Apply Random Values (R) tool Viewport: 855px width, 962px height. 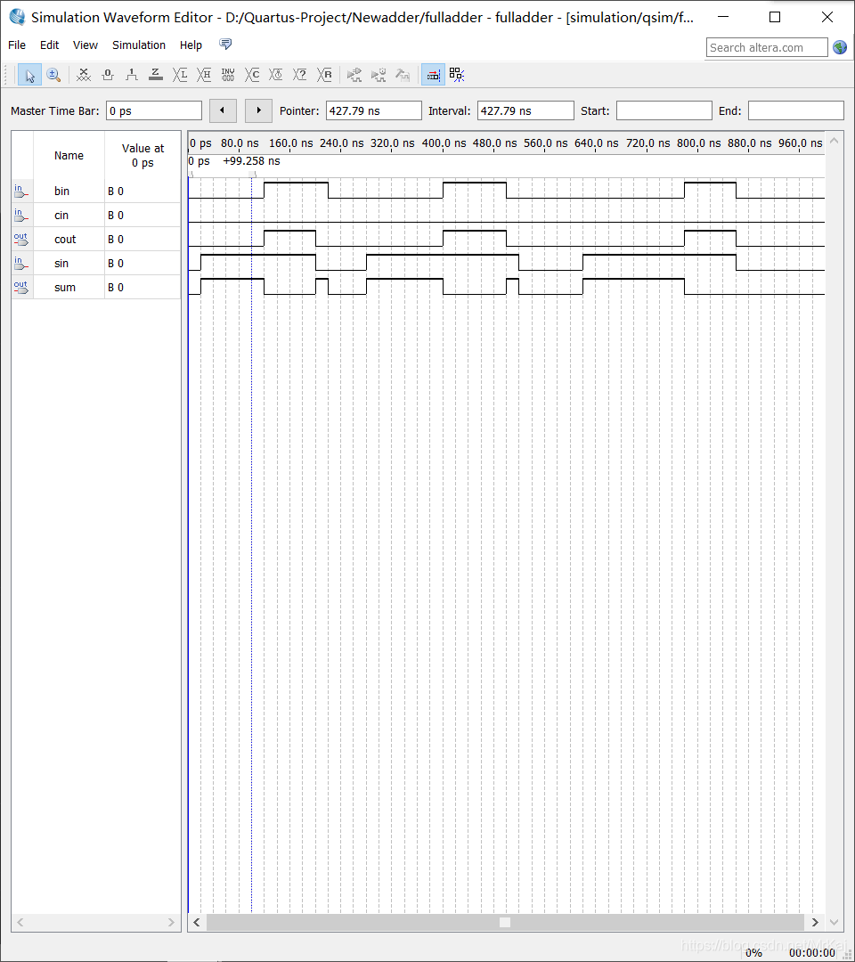pos(324,76)
